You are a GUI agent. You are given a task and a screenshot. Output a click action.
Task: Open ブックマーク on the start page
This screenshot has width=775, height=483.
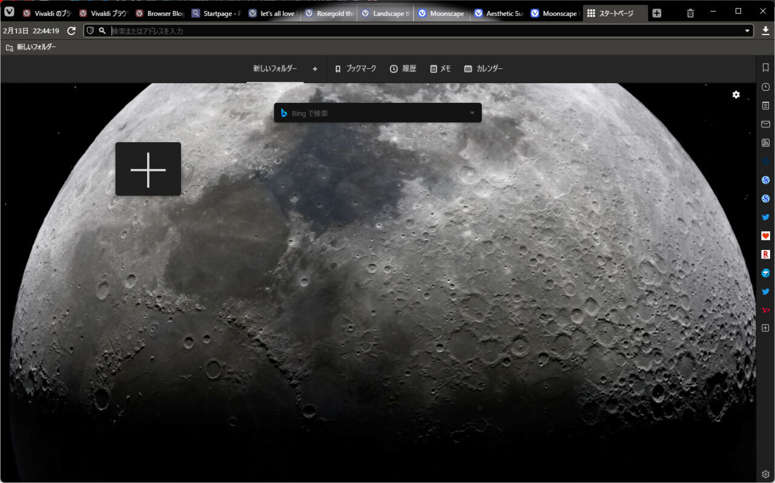355,69
